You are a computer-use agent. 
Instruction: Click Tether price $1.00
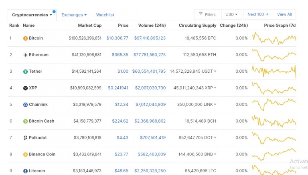tap(123, 71)
